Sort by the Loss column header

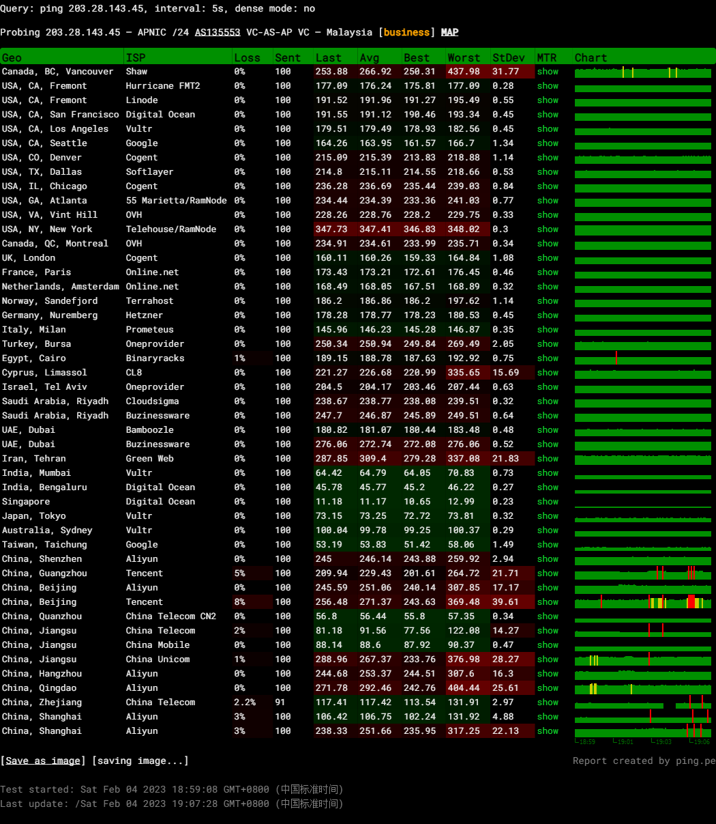click(247, 57)
